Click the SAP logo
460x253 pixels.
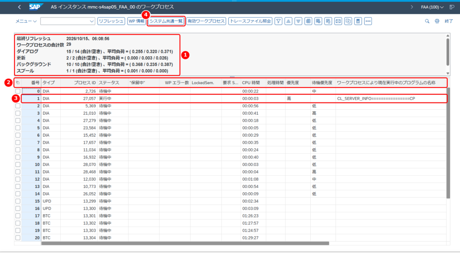tap(36, 7)
